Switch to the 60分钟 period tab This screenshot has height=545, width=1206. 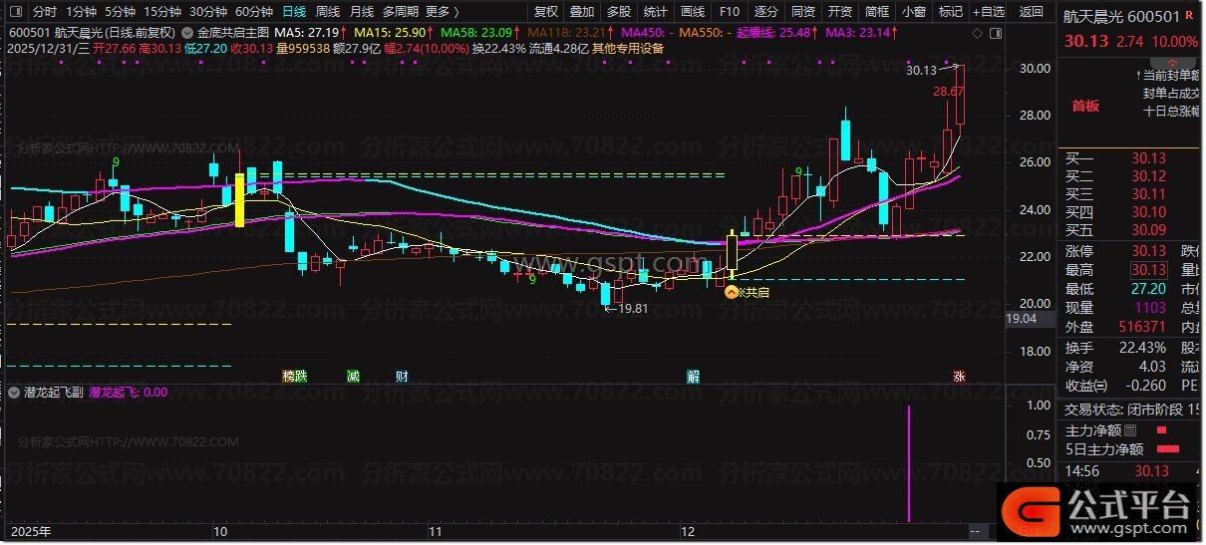coord(254,12)
